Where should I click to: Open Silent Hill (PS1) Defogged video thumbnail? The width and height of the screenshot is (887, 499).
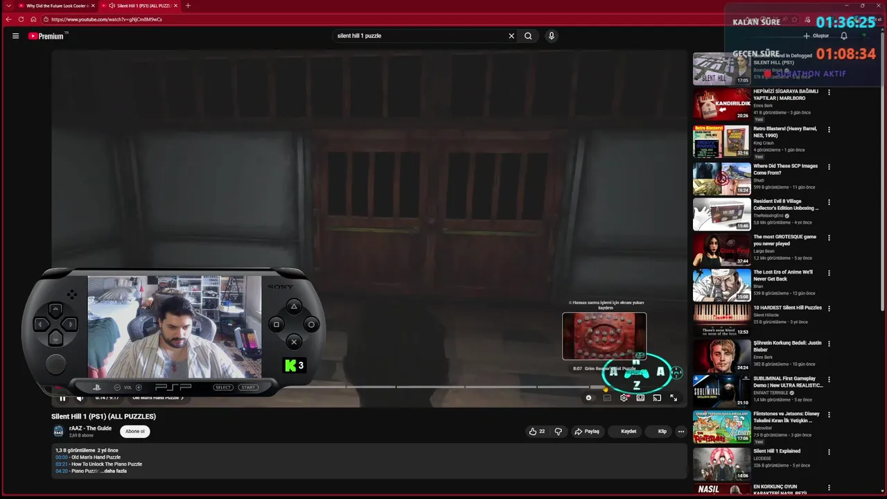click(722, 69)
